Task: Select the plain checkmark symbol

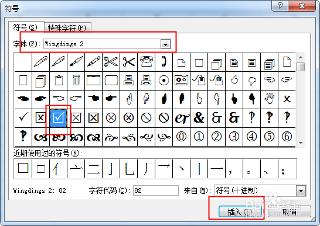Action: [23, 118]
